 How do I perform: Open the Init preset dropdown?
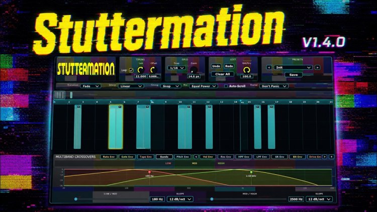(293, 67)
